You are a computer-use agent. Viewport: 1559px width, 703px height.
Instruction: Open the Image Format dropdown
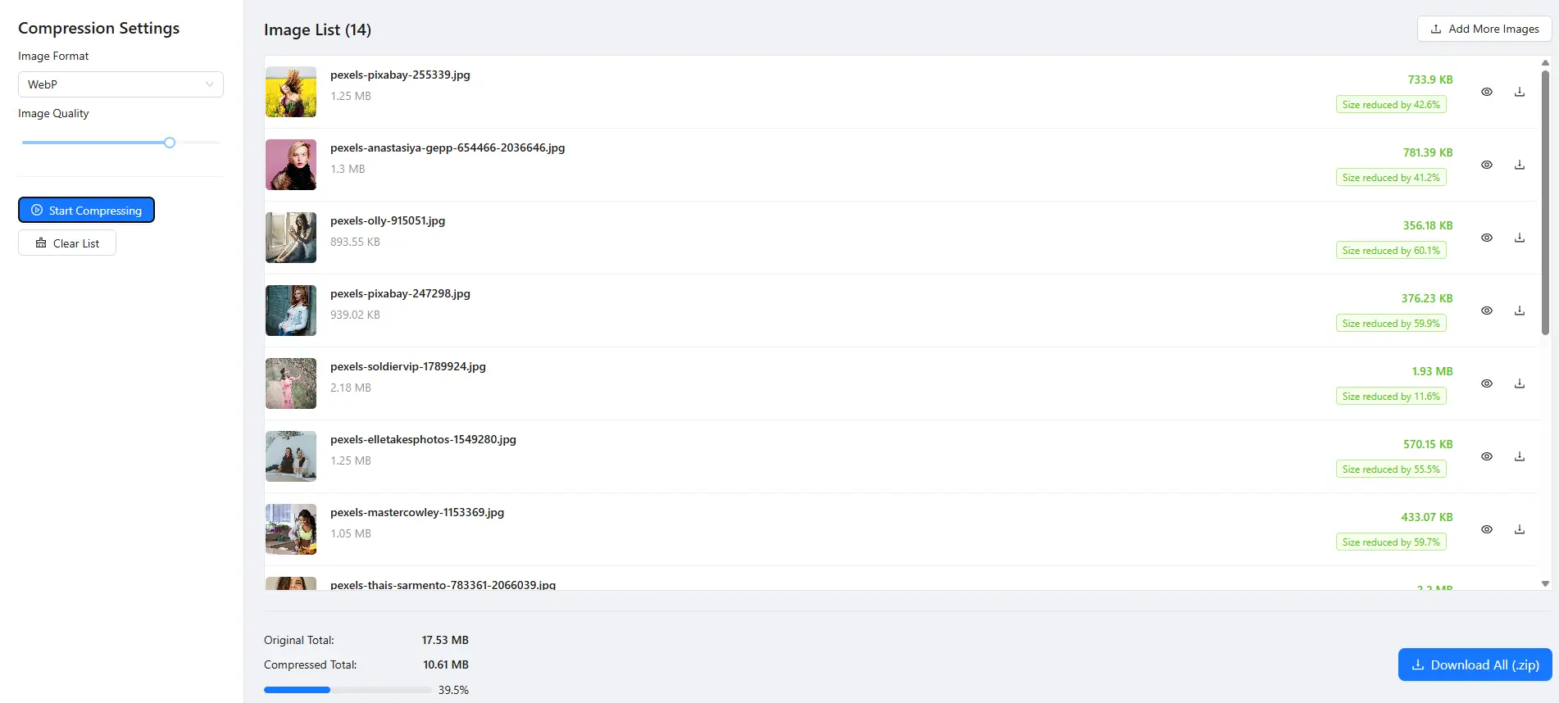pos(120,84)
